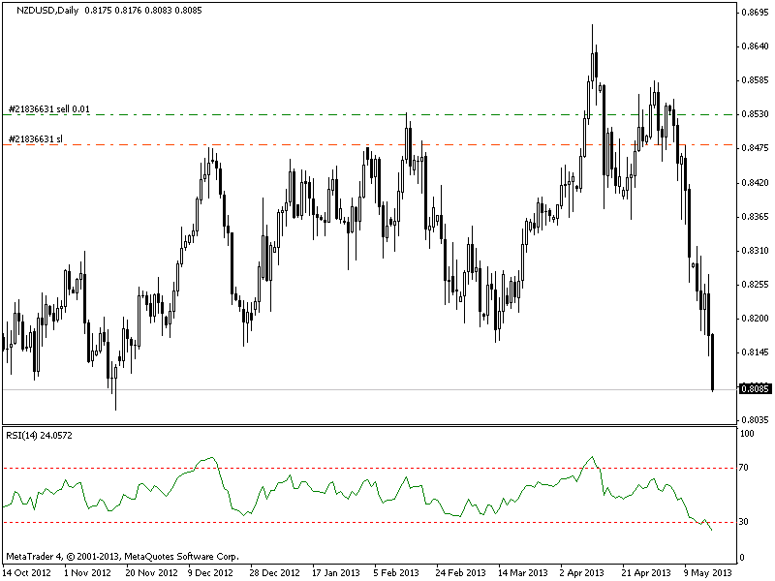Screen dimensions: 775x581
Task: Click the 0.8145 price scale label
Action: point(756,352)
